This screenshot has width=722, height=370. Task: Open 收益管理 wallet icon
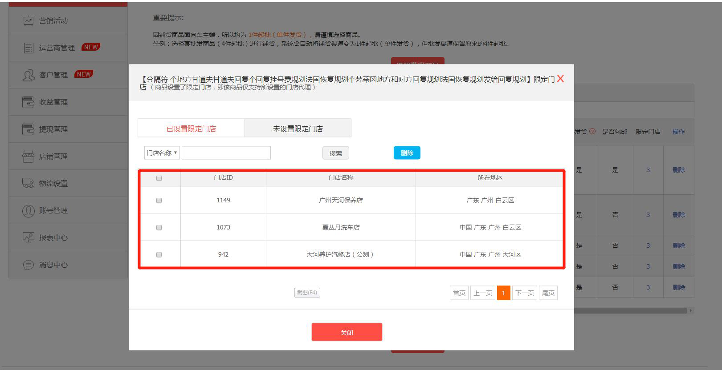(28, 102)
